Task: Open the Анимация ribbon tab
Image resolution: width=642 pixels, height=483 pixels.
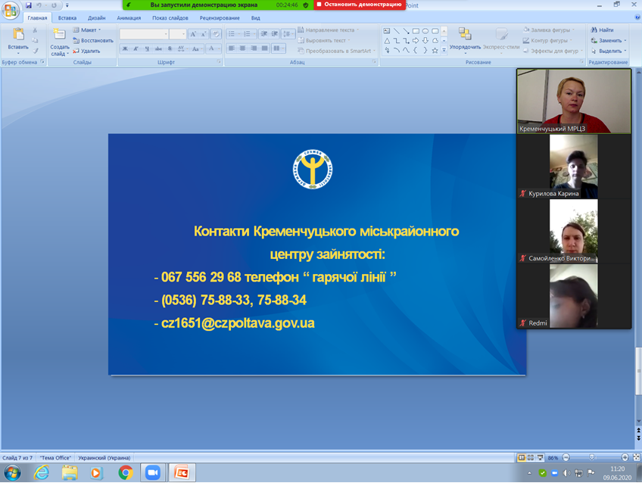Action: pos(129,17)
